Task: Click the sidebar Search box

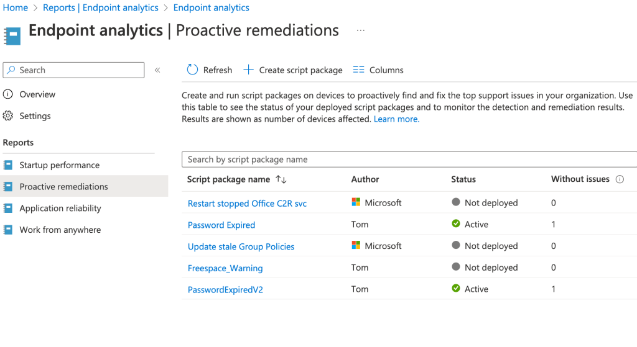Action: coord(75,70)
